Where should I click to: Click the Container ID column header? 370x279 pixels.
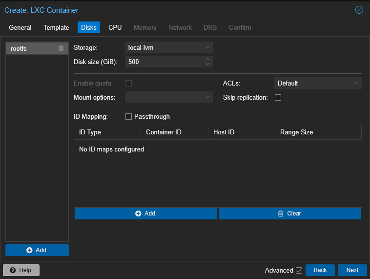click(174, 132)
